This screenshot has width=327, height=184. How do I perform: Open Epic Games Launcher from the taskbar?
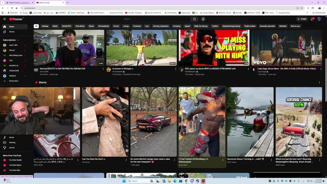203,181
